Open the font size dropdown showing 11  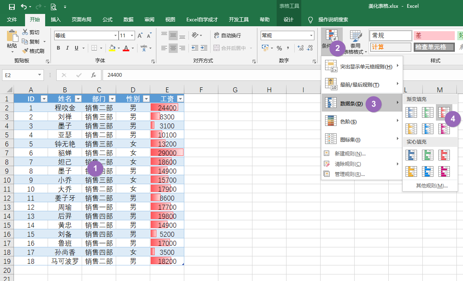[132, 35]
